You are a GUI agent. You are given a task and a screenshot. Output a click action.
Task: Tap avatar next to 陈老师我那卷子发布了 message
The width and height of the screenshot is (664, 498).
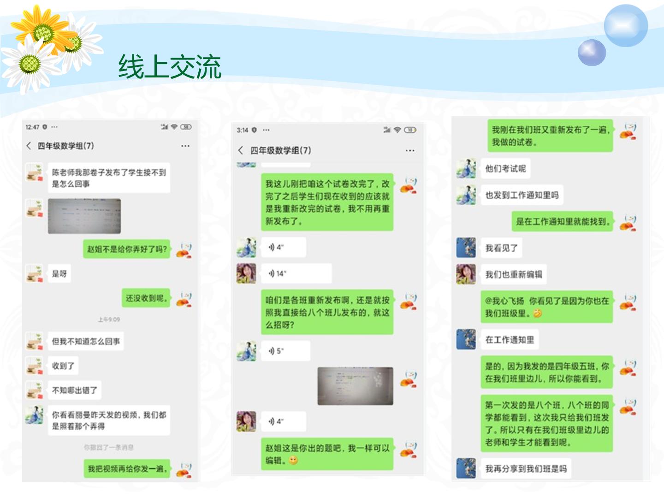[x=34, y=172]
